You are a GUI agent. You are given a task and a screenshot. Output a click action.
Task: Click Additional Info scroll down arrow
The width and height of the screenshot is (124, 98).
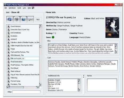[x=79, y=90]
